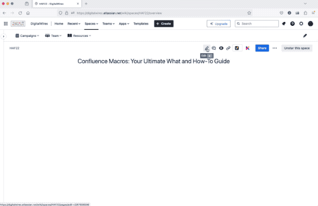Open the browser hamburger menu

point(314,13)
